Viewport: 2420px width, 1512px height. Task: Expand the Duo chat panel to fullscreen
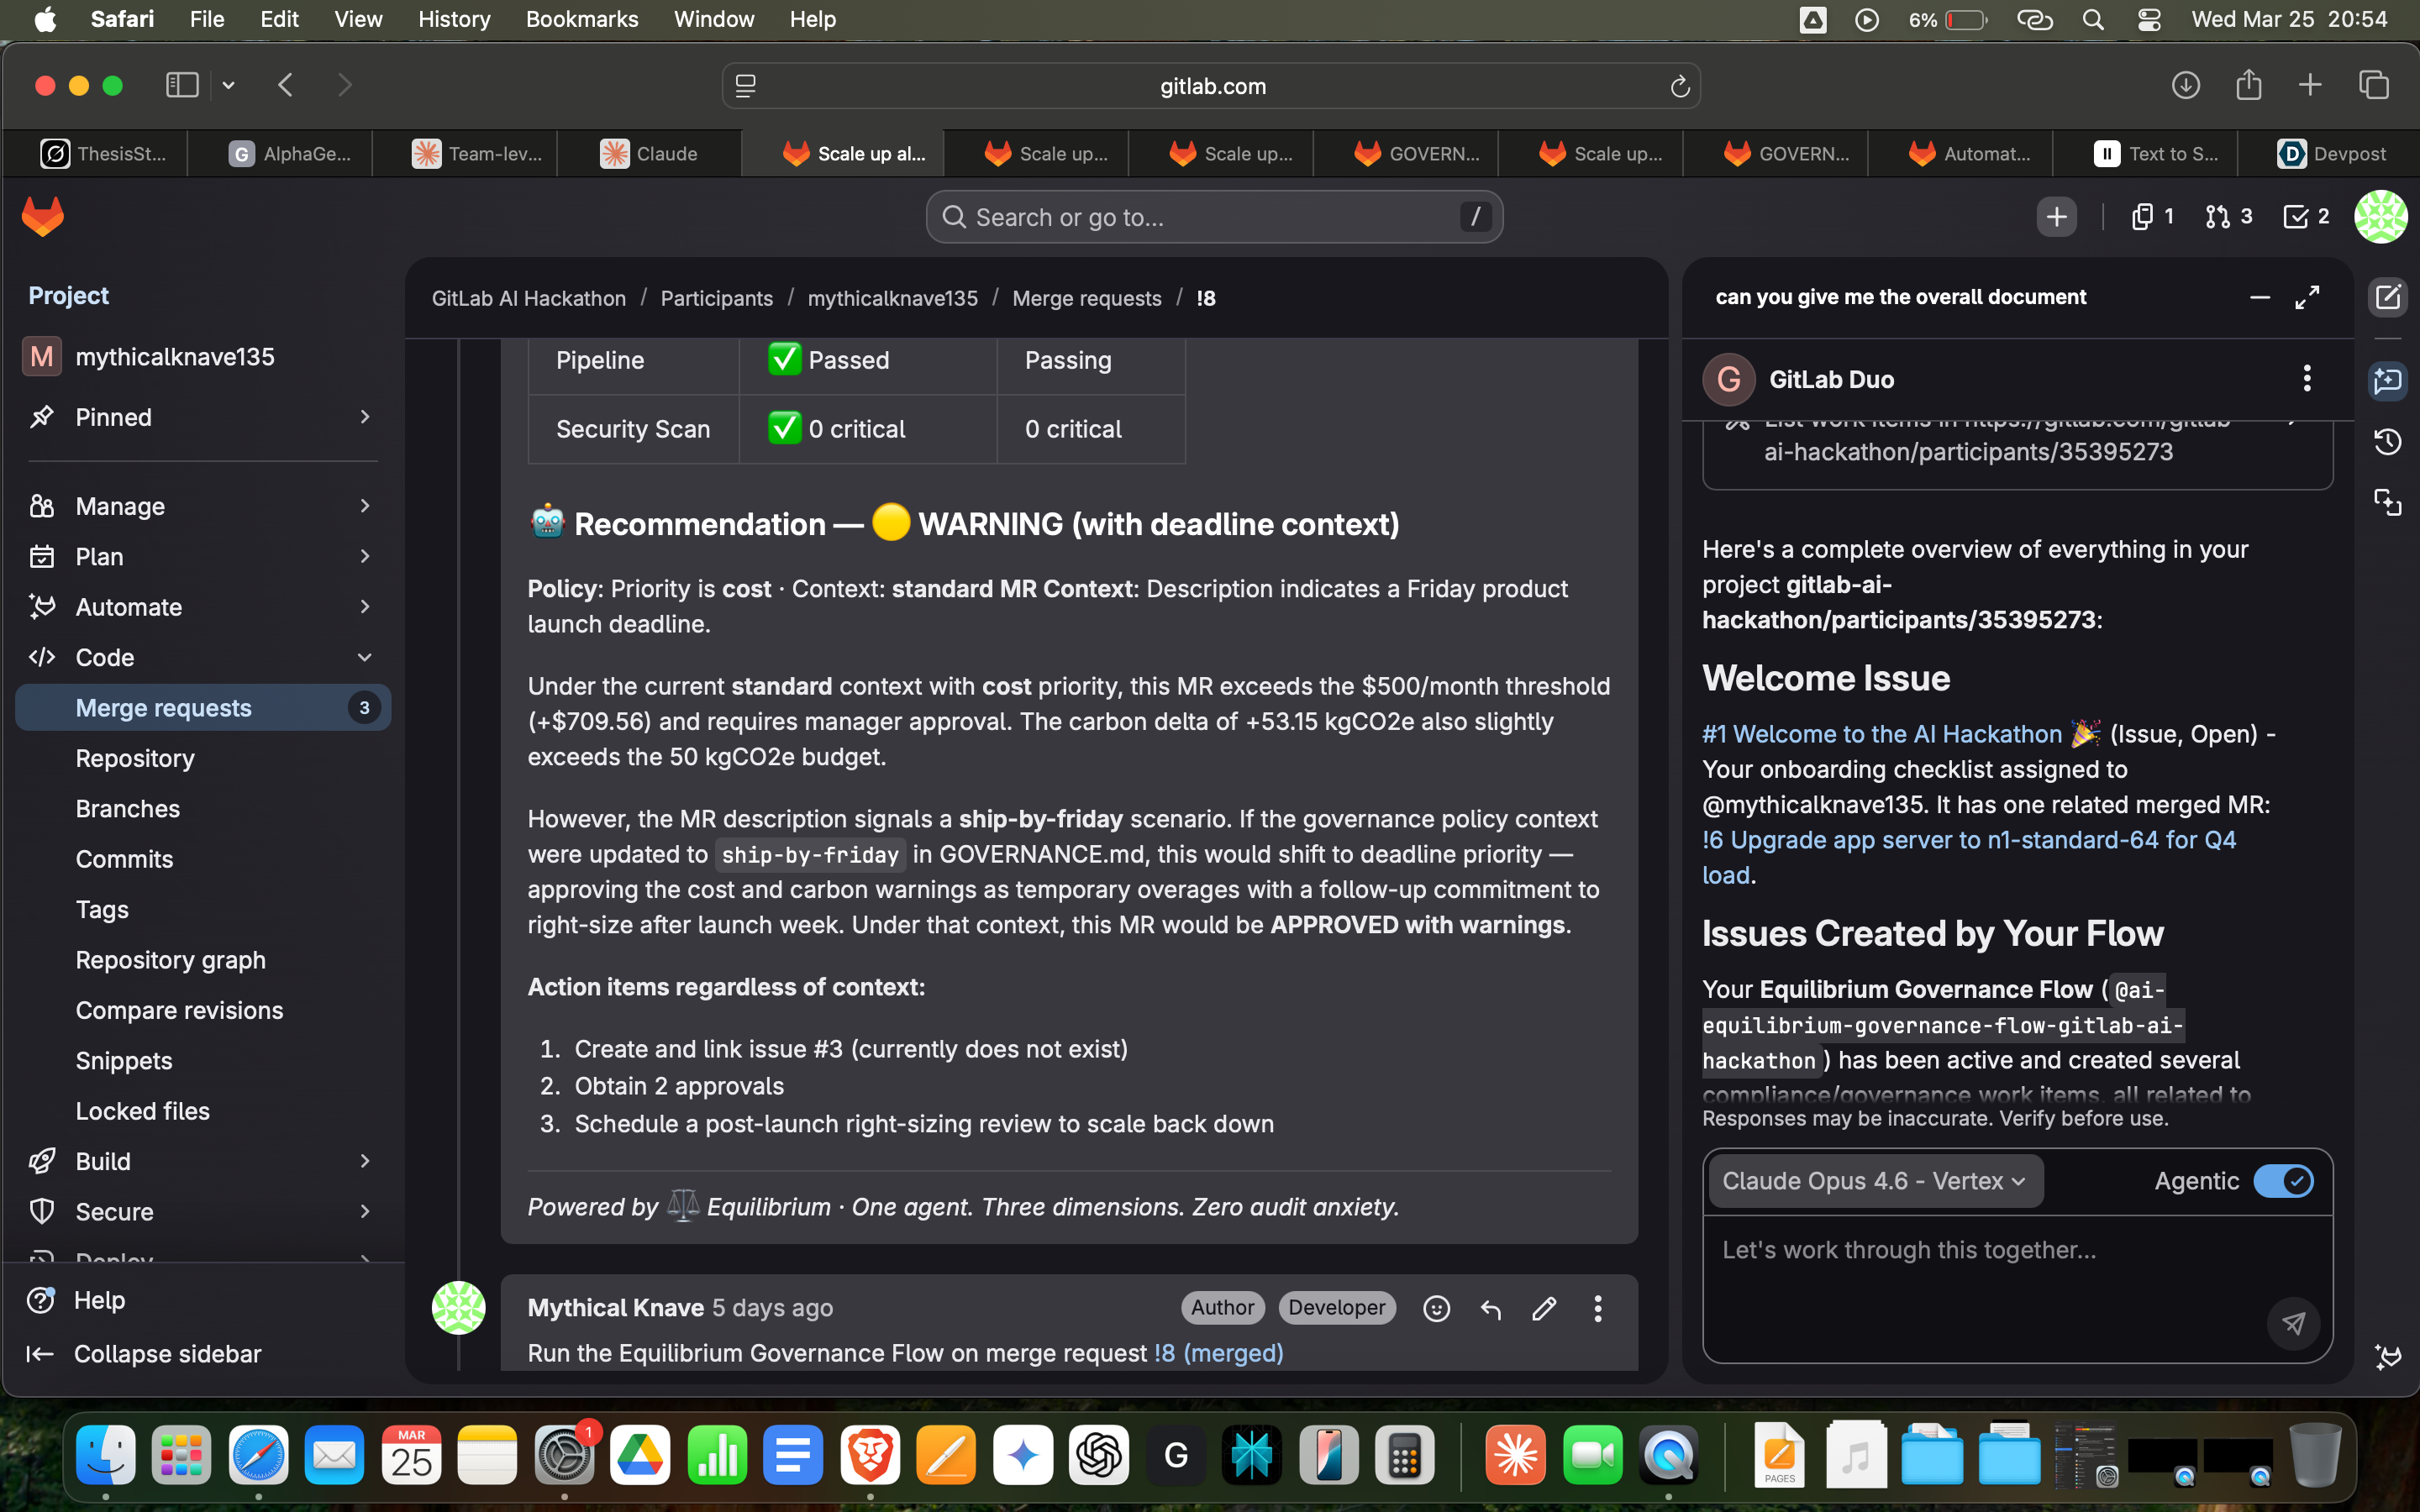(x=2307, y=297)
